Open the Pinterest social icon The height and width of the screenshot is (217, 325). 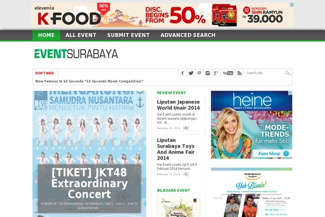(199, 73)
